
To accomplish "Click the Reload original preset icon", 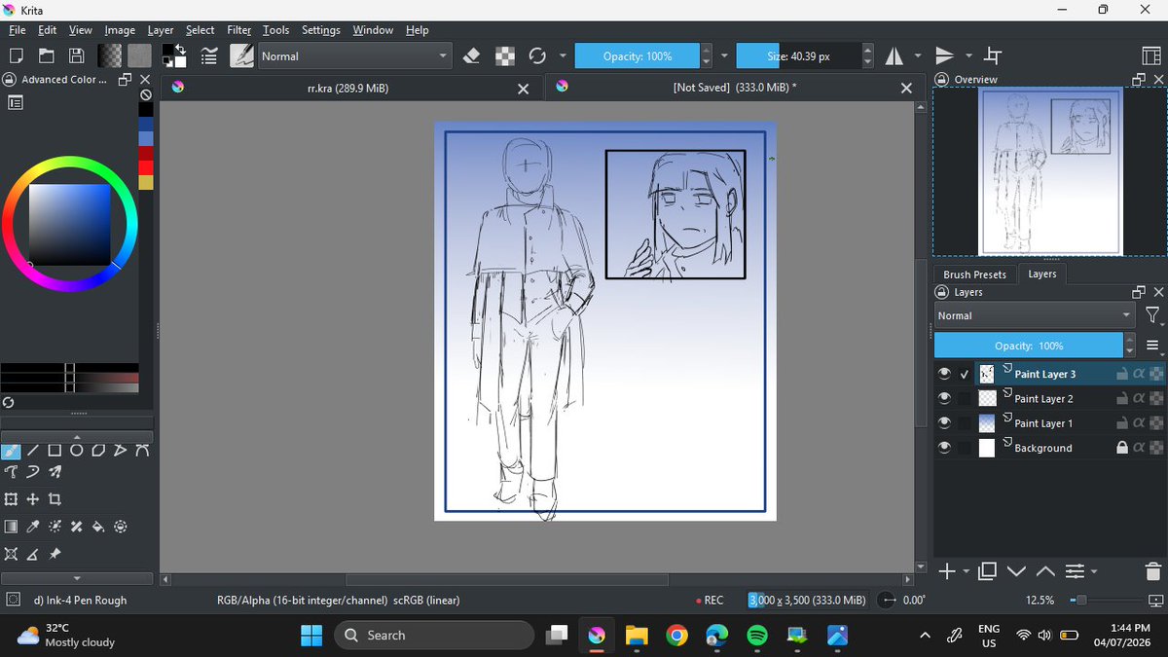I will (537, 55).
